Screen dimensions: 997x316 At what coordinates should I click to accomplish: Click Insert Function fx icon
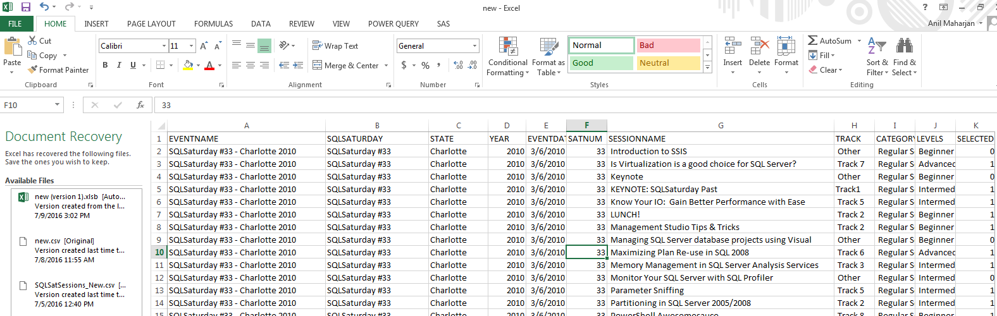tap(140, 105)
